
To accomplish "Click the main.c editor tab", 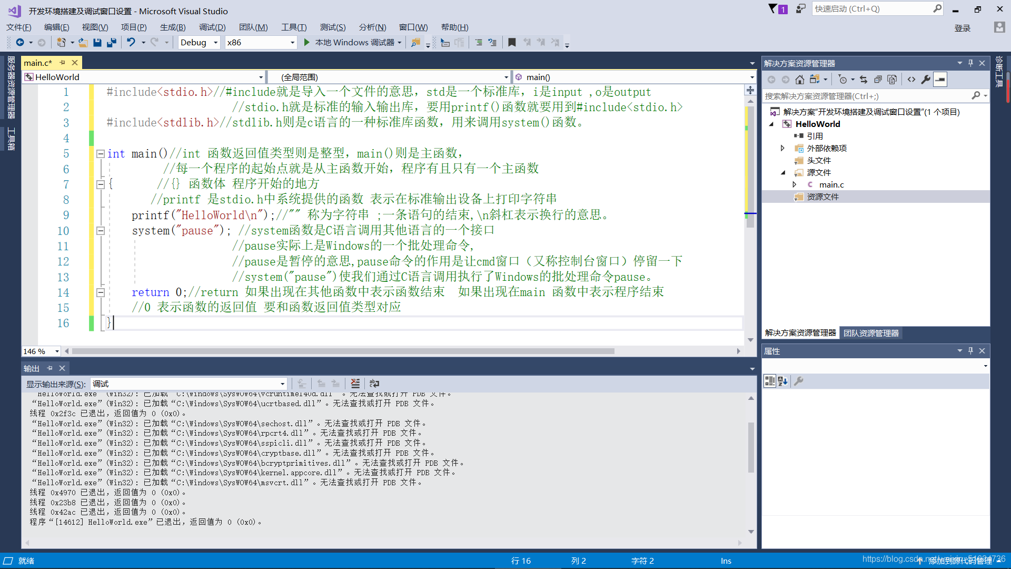I will pos(38,63).
